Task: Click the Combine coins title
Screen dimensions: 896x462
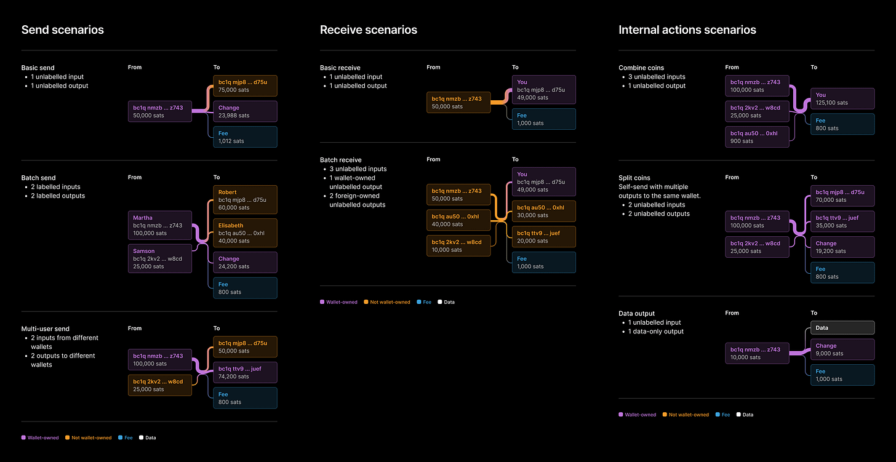Action: pyautogui.click(x=641, y=68)
